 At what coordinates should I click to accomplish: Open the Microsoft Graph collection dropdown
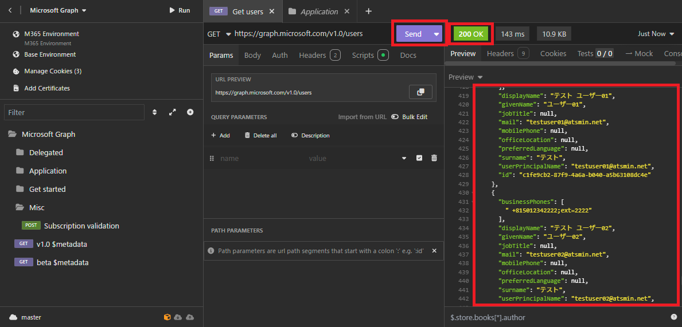click(59, 10)
